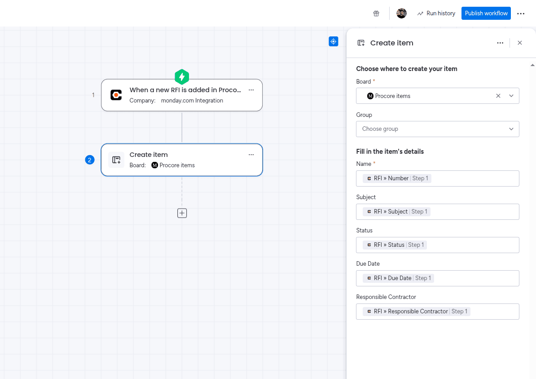Add a new step with the plus button
The image size is (536, 379).
[x=182, y=213]
